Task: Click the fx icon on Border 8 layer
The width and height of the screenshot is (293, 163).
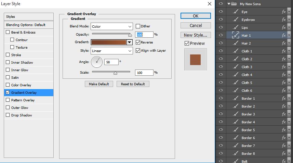Action: point(284,154)
